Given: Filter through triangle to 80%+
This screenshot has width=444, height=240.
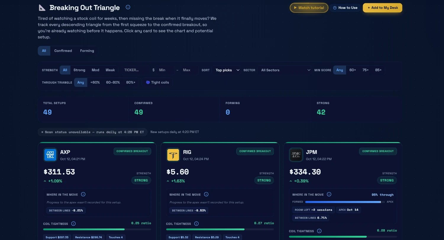Looking at the screenshot, I should [x=131, y=82].
